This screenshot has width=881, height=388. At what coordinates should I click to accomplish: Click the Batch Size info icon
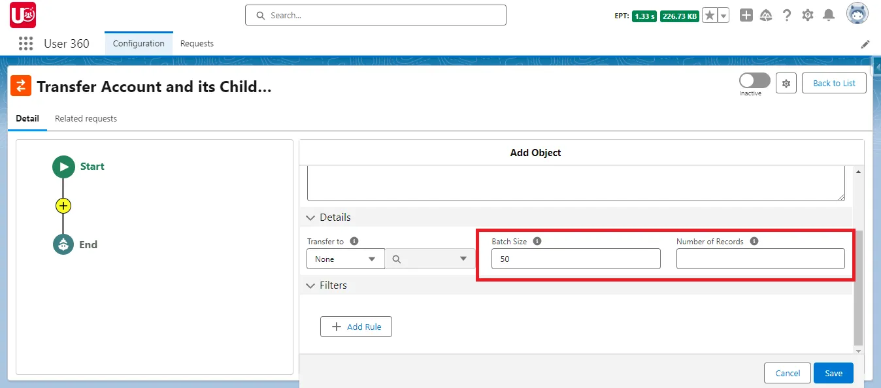point(537,241)
